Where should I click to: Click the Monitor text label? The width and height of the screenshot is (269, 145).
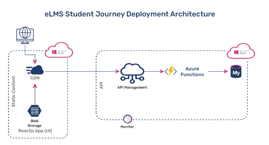click(127, 127)
